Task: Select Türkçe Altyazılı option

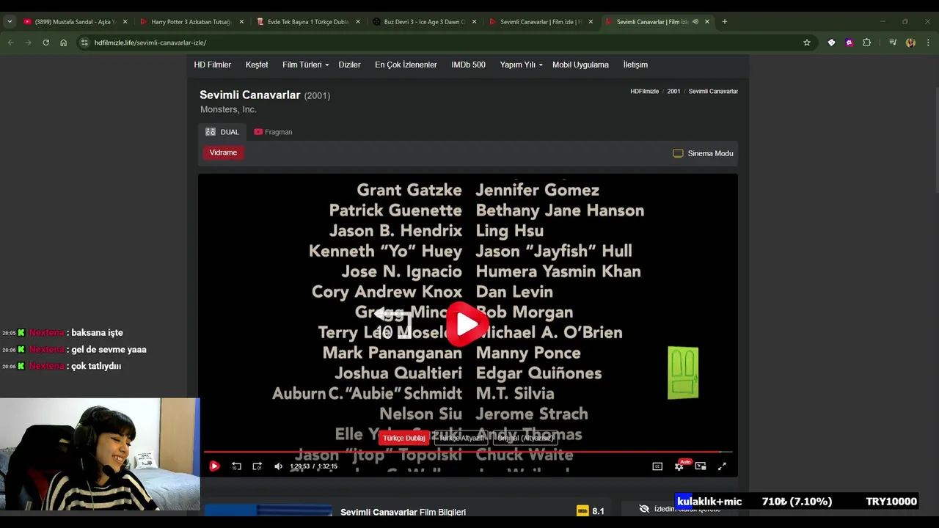Action: pyautogui.click(x=461, y=438)
